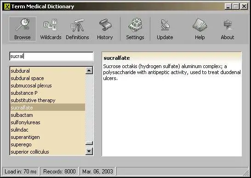Click 'Mar. 06, 2003' status date
This screenshot has width=251, height=178.
(x=97, y=172)
